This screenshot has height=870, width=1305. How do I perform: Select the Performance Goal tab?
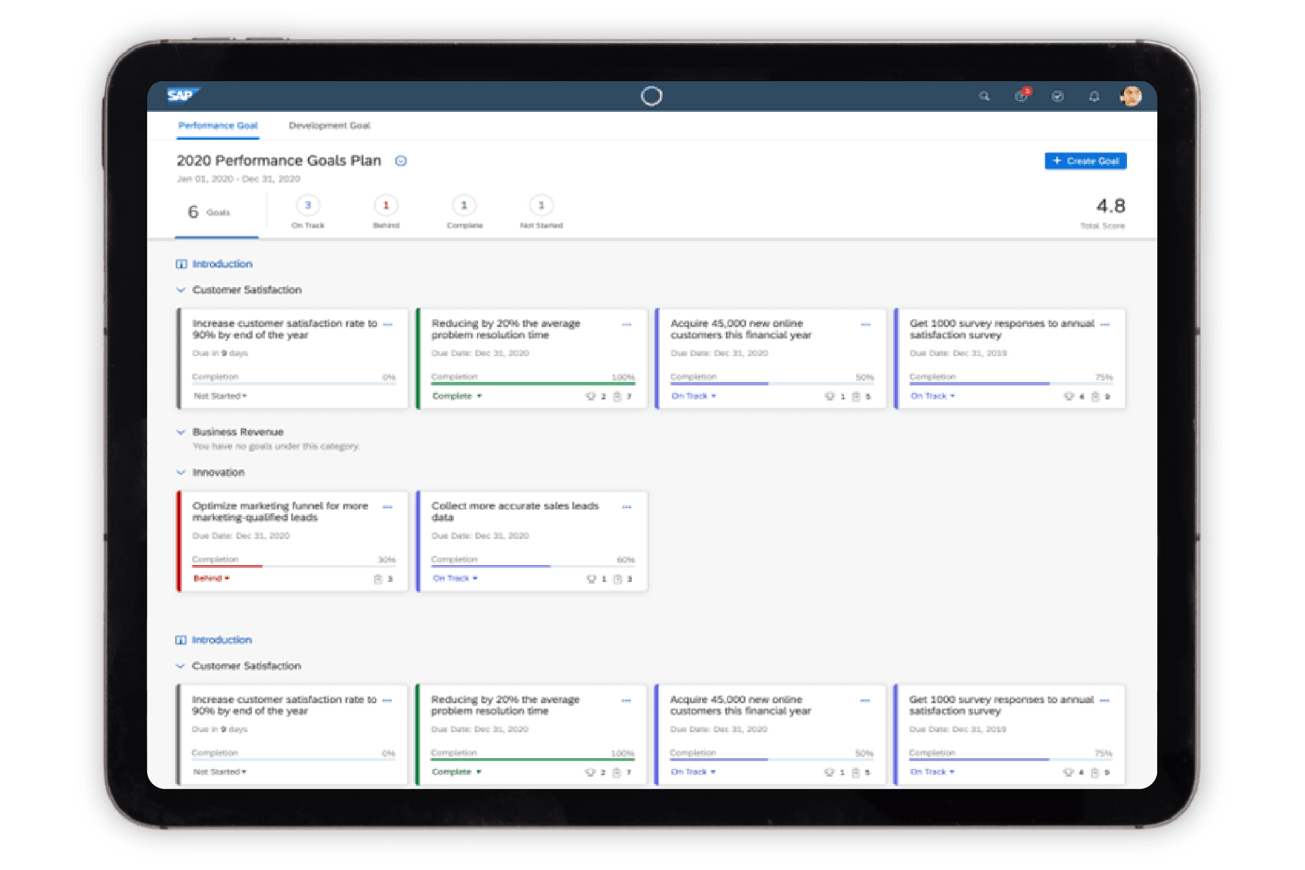point(218,126)
